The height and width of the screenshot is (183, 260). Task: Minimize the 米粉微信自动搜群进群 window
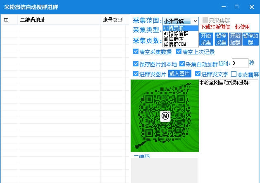[224, 7]
